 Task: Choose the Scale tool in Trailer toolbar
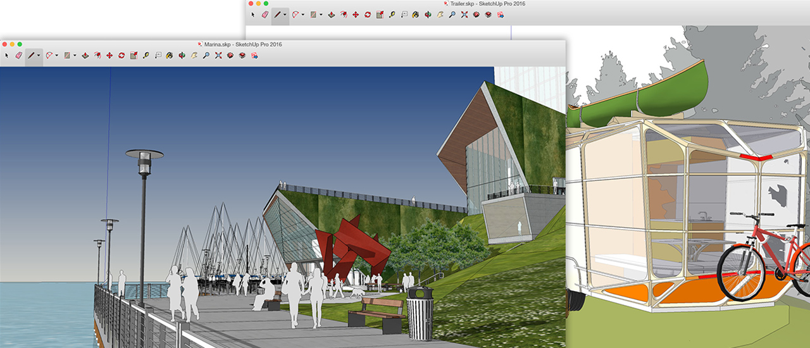380,14
